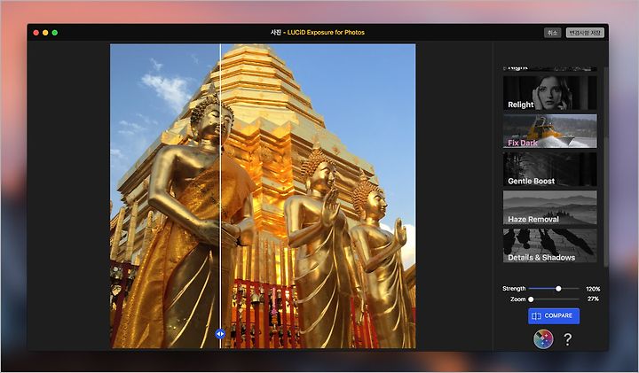Click the window title LUCID Exposure for Photos
Image resolution: width=639 pixels, height=373 pixels.
(326, 32)
